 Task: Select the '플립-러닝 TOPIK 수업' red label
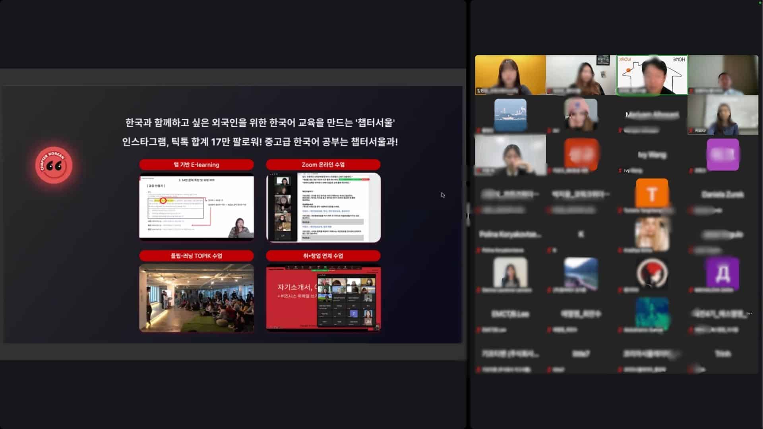click(196, 255)
